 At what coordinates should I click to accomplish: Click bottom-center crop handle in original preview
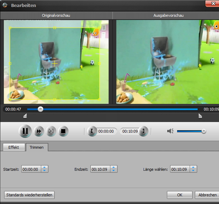click(x=55, y=99)
